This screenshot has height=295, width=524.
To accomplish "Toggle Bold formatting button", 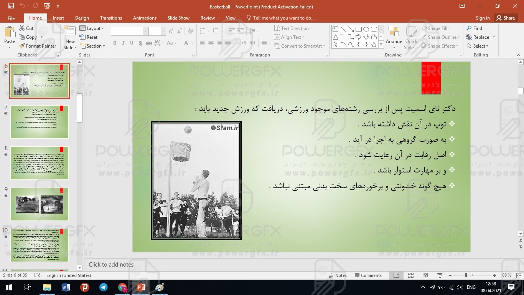I will click(x=115, y=43).
